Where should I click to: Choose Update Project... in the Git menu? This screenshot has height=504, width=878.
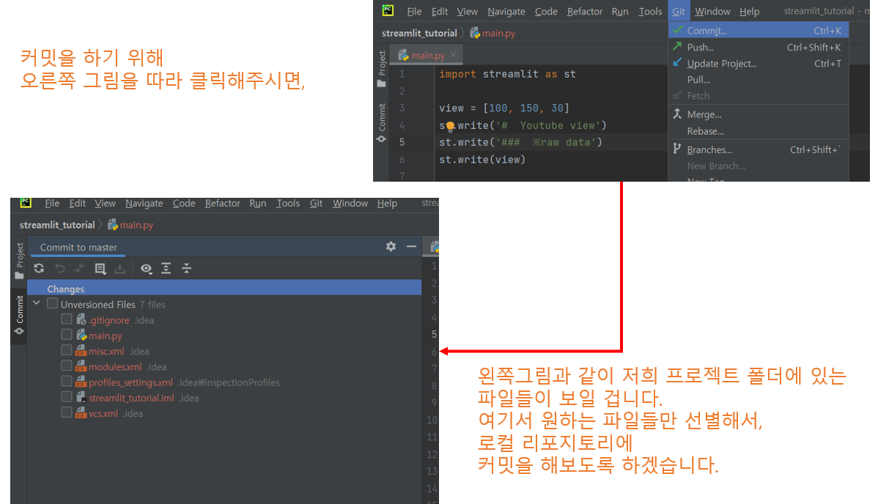[759, 63]
